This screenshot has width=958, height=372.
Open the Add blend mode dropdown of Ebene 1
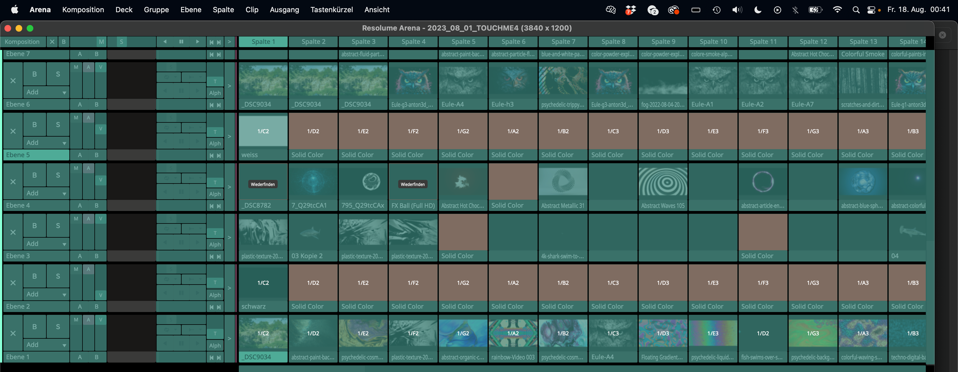click(x=46, y=345)
